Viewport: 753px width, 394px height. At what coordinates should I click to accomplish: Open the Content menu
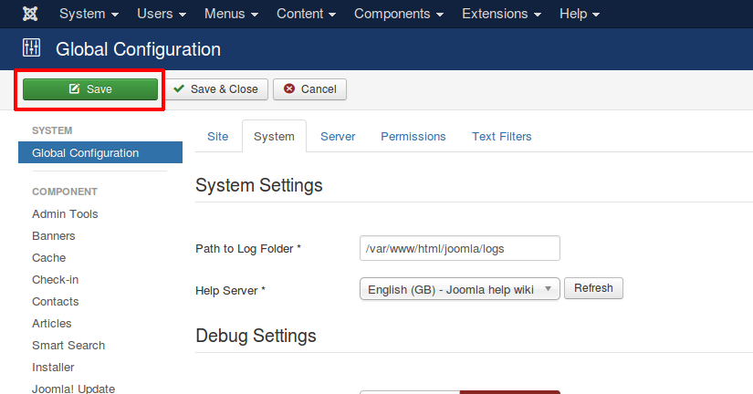(306, 15)
